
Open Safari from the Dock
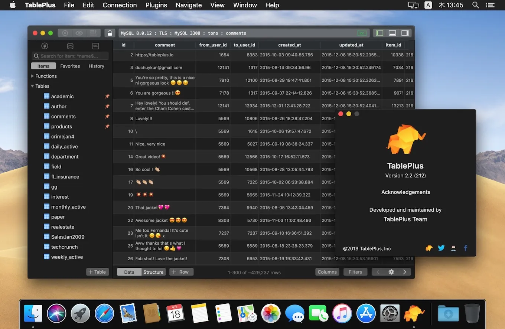click(x=104, y=313)
